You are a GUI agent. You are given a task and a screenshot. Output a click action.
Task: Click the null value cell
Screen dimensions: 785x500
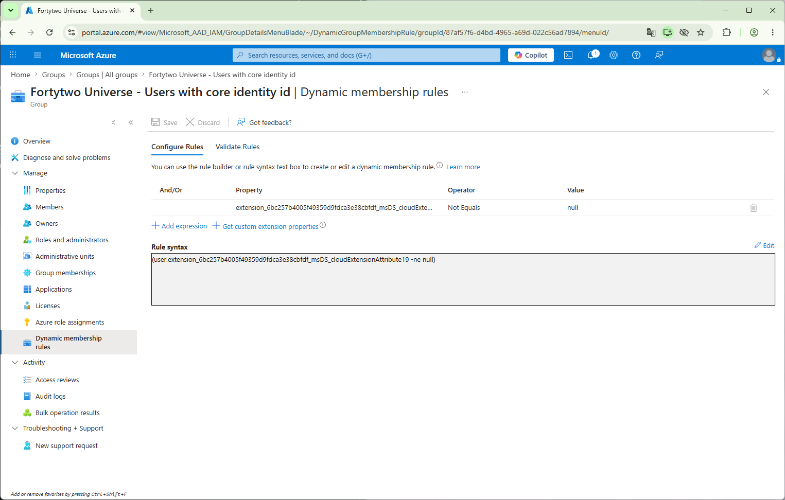[x=572, y=208]
